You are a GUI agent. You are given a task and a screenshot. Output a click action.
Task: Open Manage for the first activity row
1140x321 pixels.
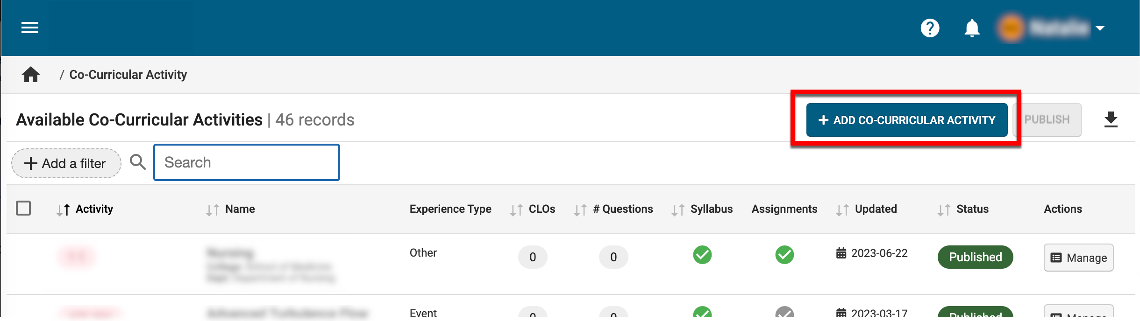(x=1078, y=258)
